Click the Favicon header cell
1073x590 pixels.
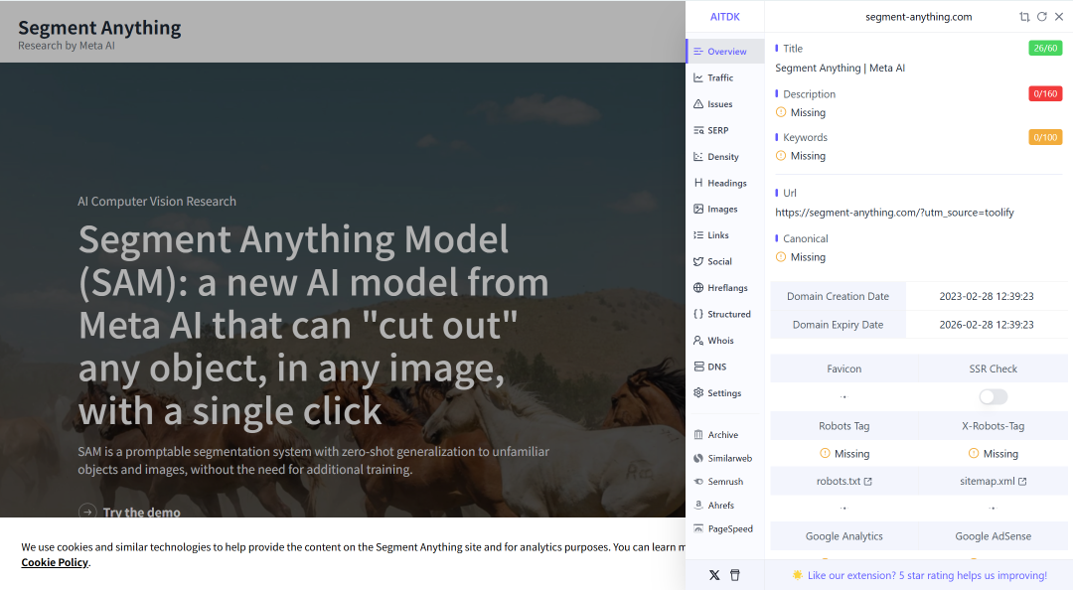[x=843, y=369]
